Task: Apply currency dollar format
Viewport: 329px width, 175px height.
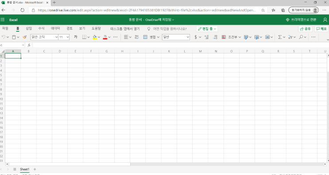Action: tap(196, 37)
